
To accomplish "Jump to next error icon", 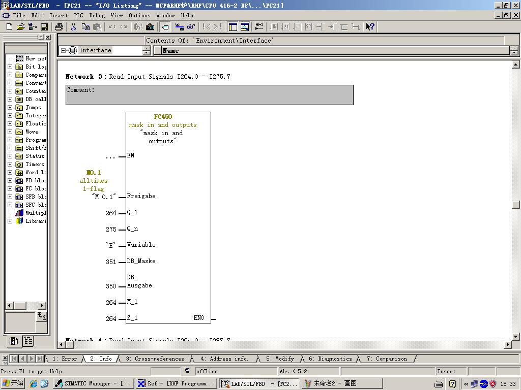I will click(218, 27).
